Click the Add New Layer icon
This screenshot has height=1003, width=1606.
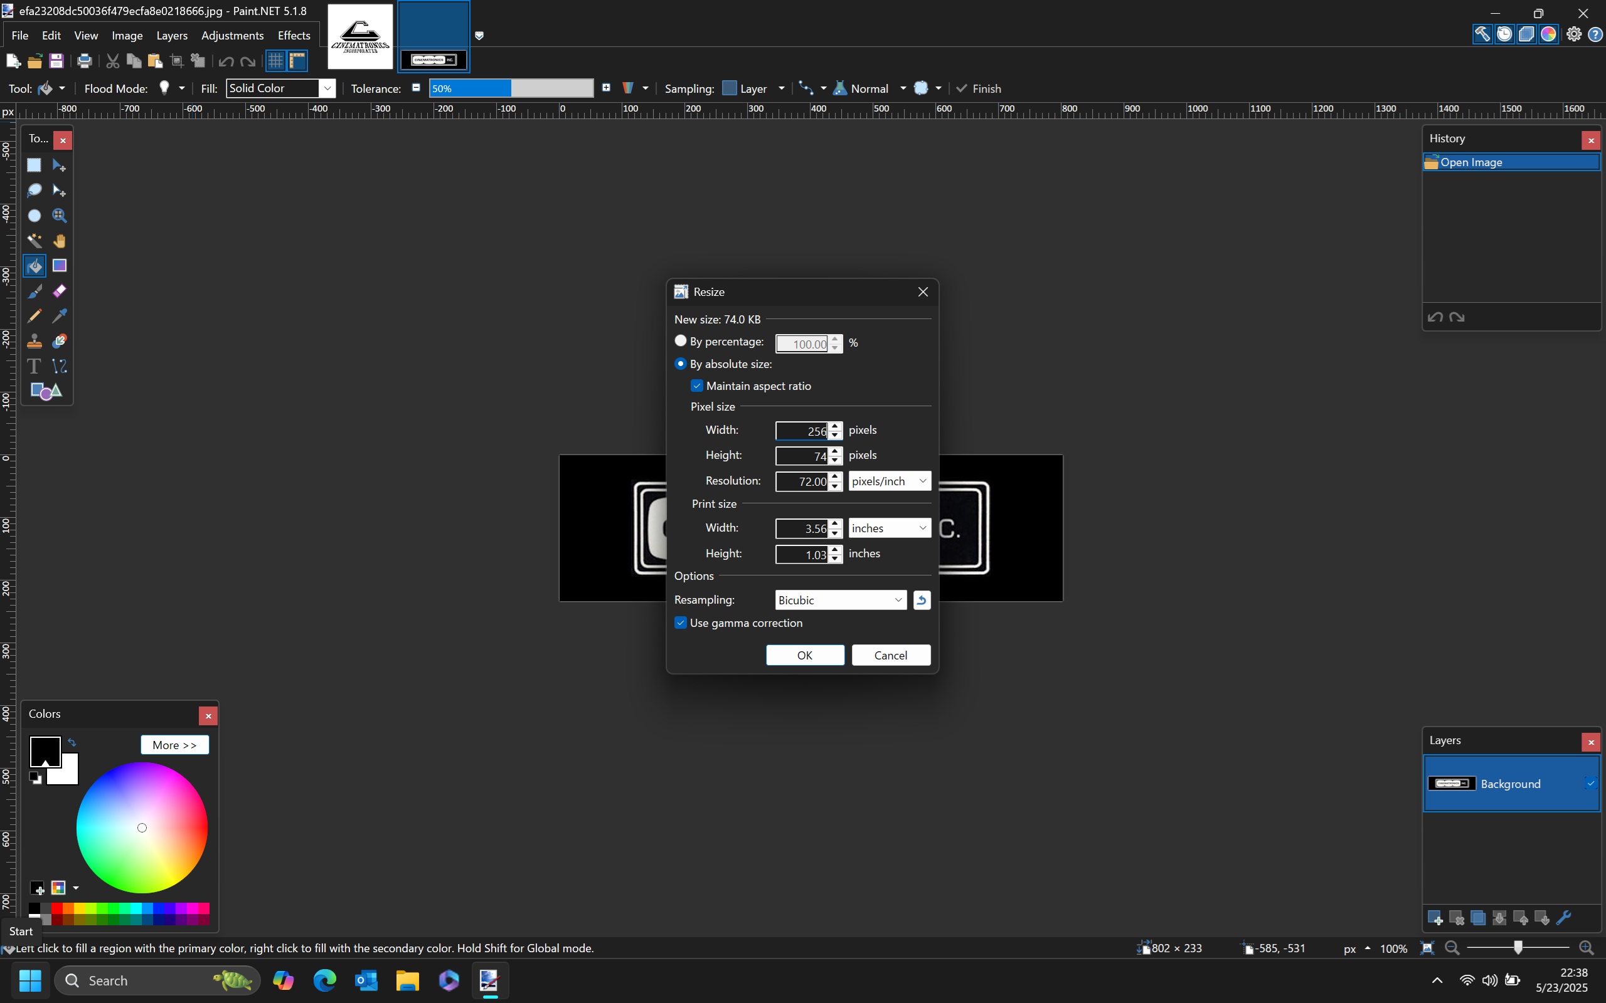(x=1435, y=918)
